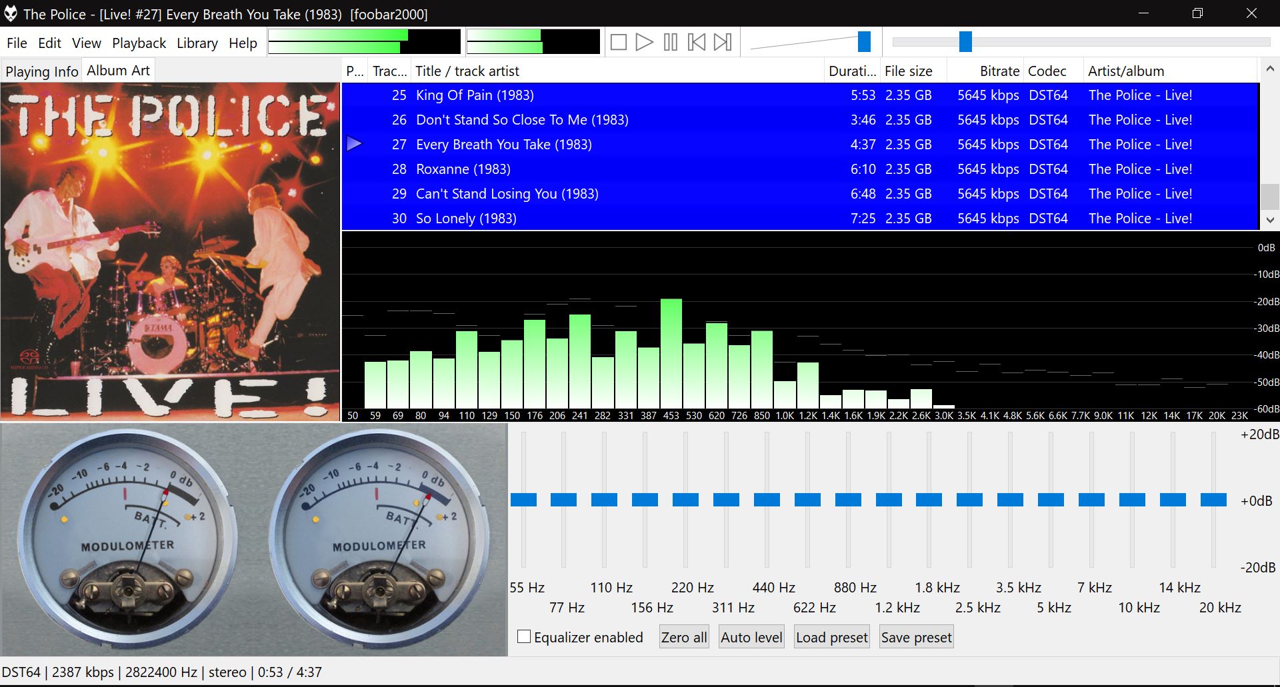This screenshot has width=1280, height=687.
Task: Sort by the Bitrate column header
Action: point(985,71)
